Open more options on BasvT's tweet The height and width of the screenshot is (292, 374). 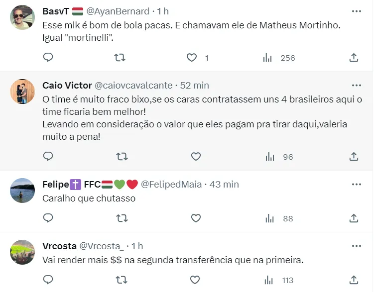coord(357,11)
